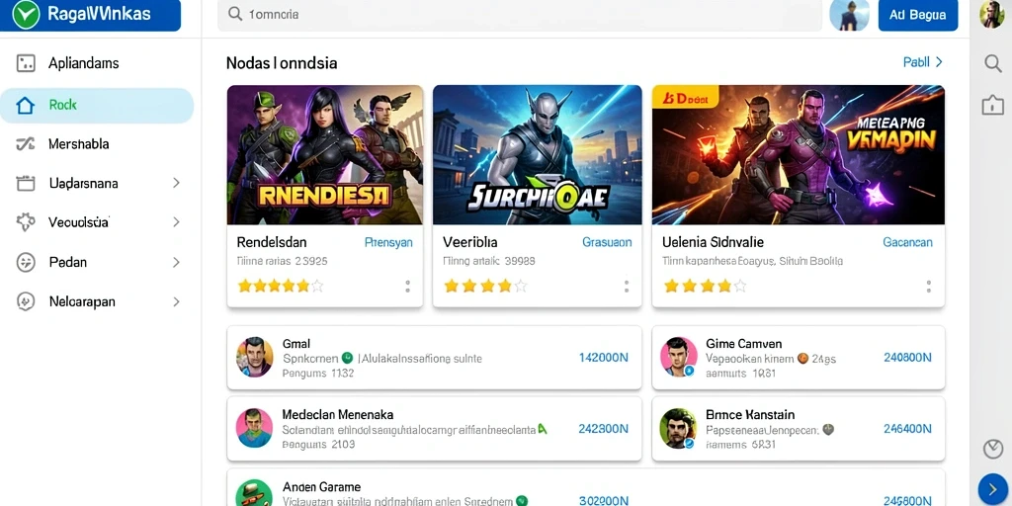Click the clock icon in right rail
1012x506 pixels.
(x=992, y=449)
